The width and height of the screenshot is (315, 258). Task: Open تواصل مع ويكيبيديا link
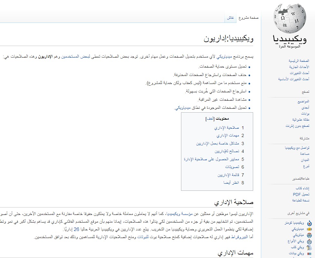point(297,148)
